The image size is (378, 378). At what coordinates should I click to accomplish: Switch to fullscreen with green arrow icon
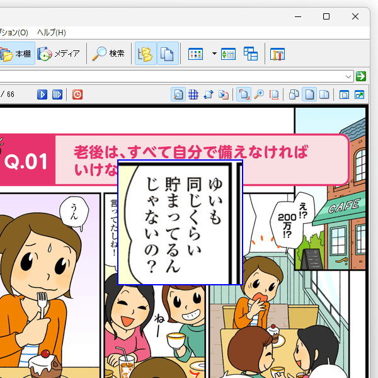359,94
